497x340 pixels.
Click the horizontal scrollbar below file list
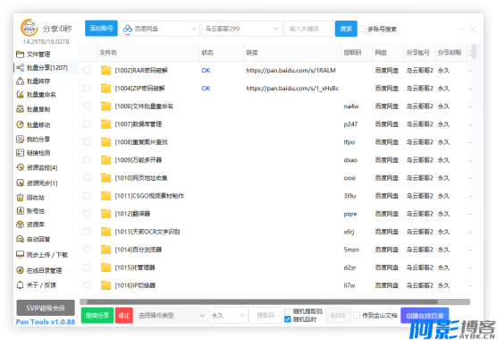263,302
